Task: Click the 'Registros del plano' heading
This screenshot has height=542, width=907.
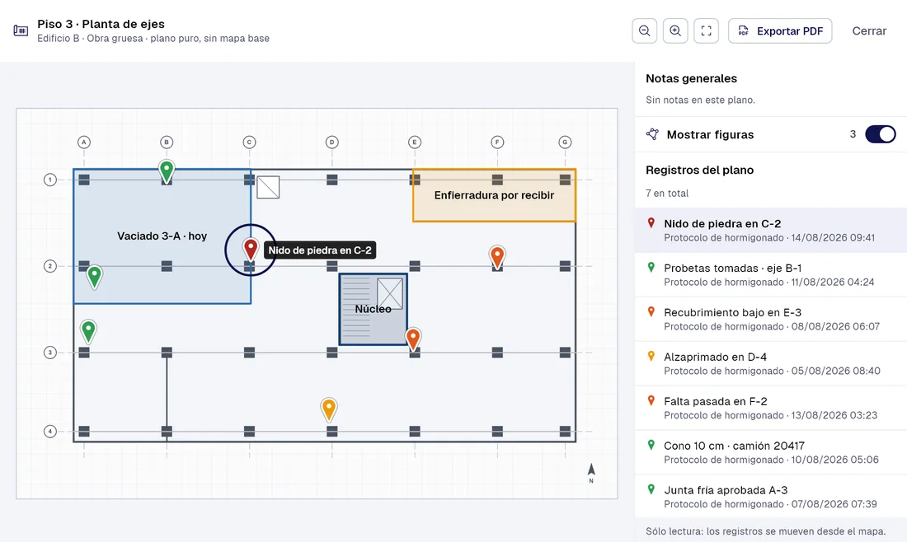Action: click(699, 170)
